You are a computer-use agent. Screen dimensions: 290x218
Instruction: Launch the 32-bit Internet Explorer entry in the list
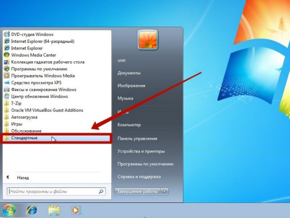tap(23, 48)
